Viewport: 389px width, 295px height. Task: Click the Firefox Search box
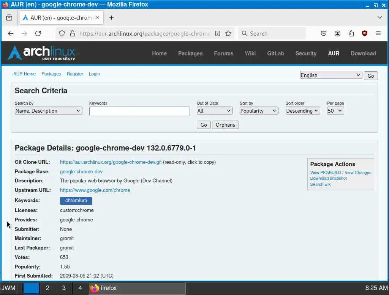272,33
